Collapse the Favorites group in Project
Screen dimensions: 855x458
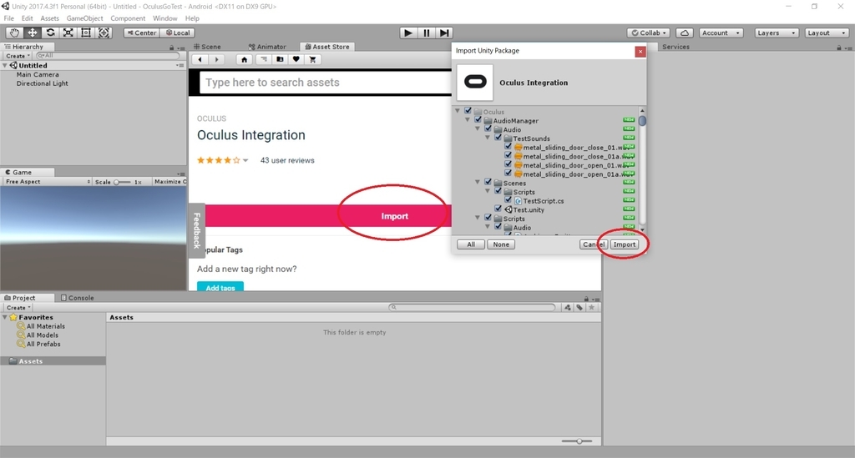point(5,317)
